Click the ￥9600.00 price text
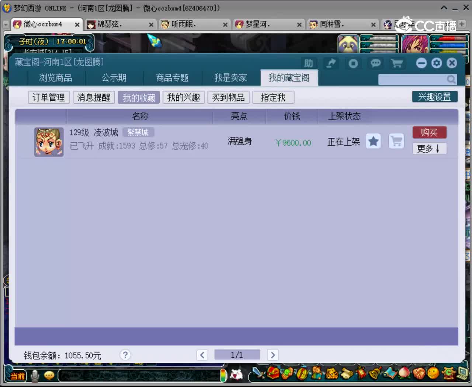Viewport: 472px width, 387px height. tap(293, 143)
